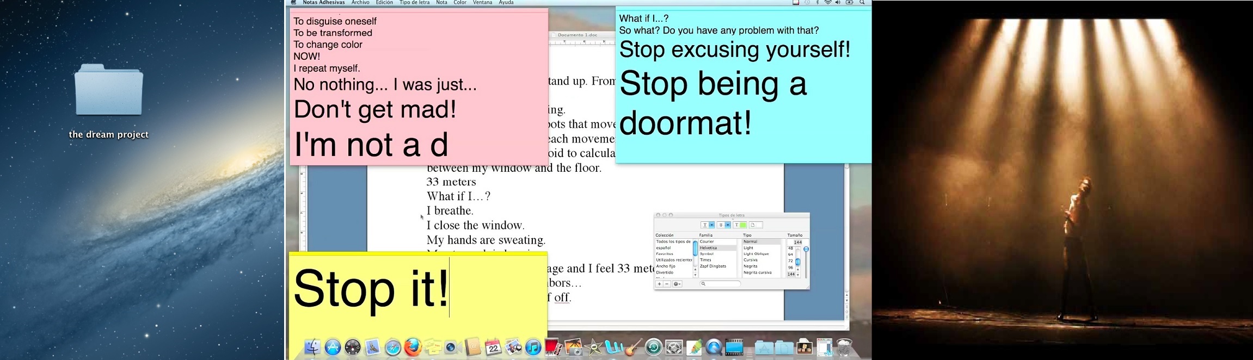Launch iPhoto from the dock
The image size is (1253, 360).
[x=513, y=346]
